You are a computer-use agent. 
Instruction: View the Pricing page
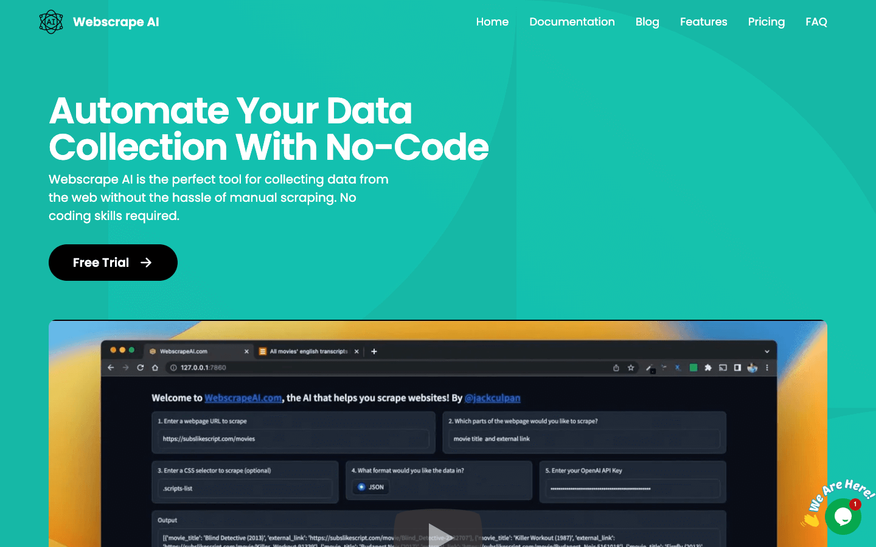click(766, 22)
